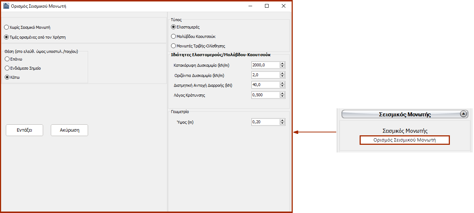Viewport: 474px width, 213px height.
Task: Open 'Ορισμός Σεισμικού Μονωτή' command
Action: 405,140
